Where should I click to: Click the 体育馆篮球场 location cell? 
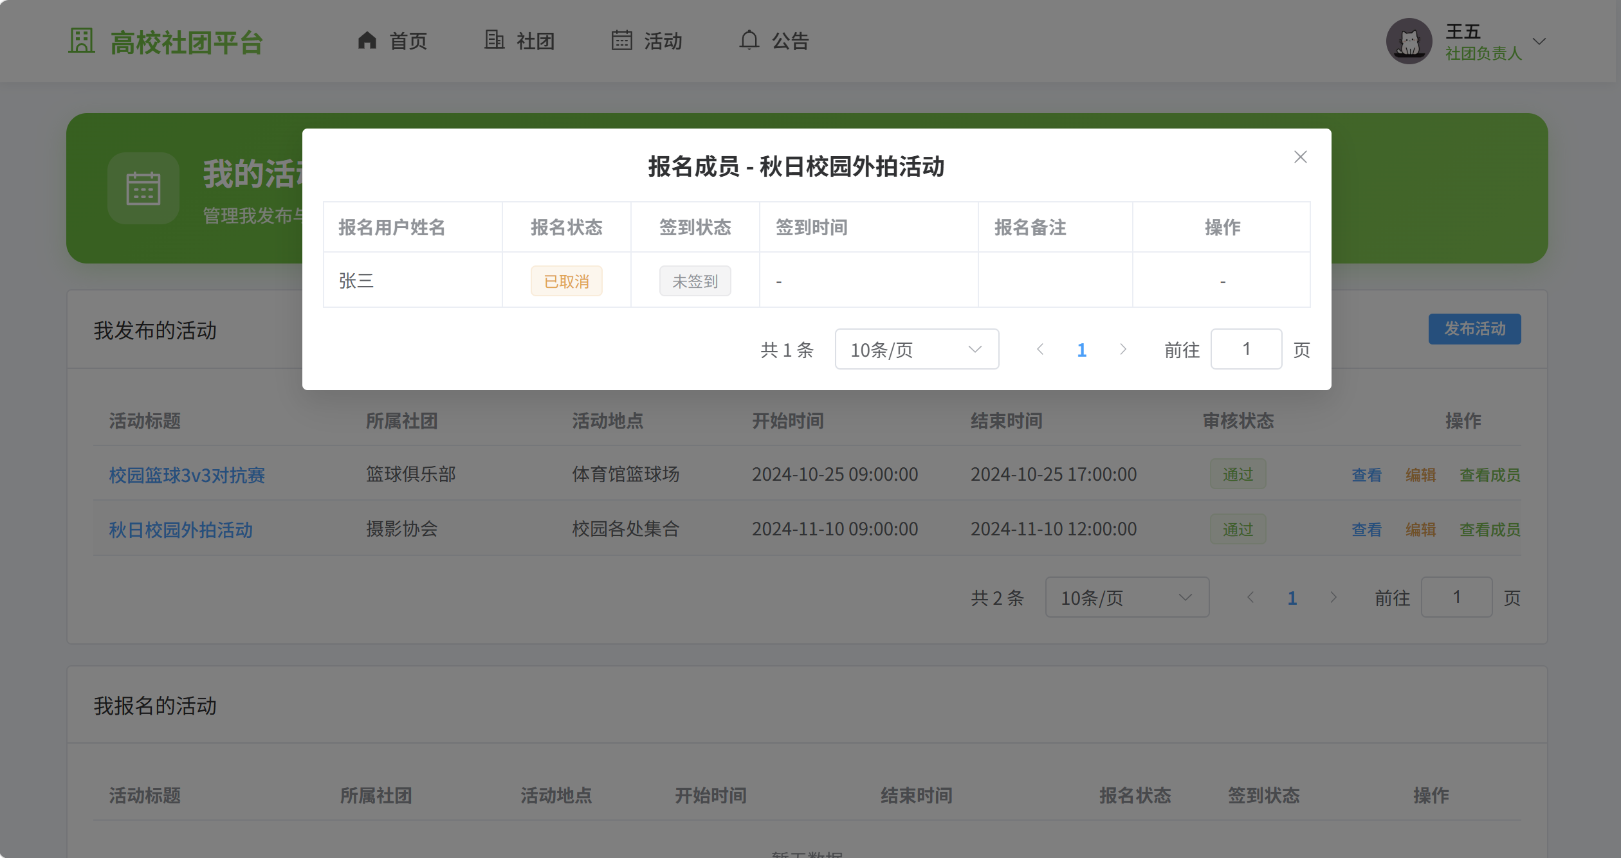pos(626,474)
